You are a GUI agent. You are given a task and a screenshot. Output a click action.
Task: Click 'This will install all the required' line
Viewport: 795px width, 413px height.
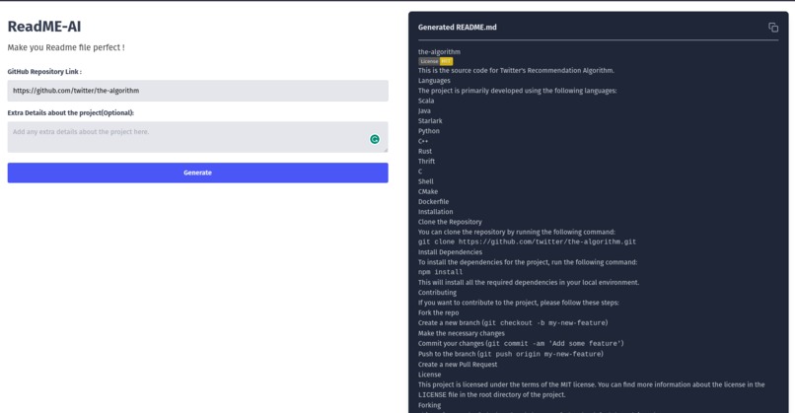(529, 282)
